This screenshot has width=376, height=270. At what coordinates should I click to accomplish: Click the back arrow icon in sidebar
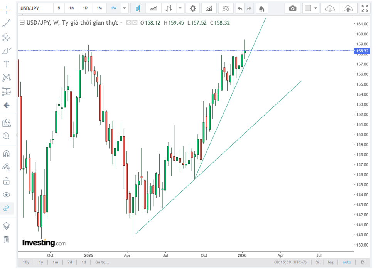coord(7,106)
